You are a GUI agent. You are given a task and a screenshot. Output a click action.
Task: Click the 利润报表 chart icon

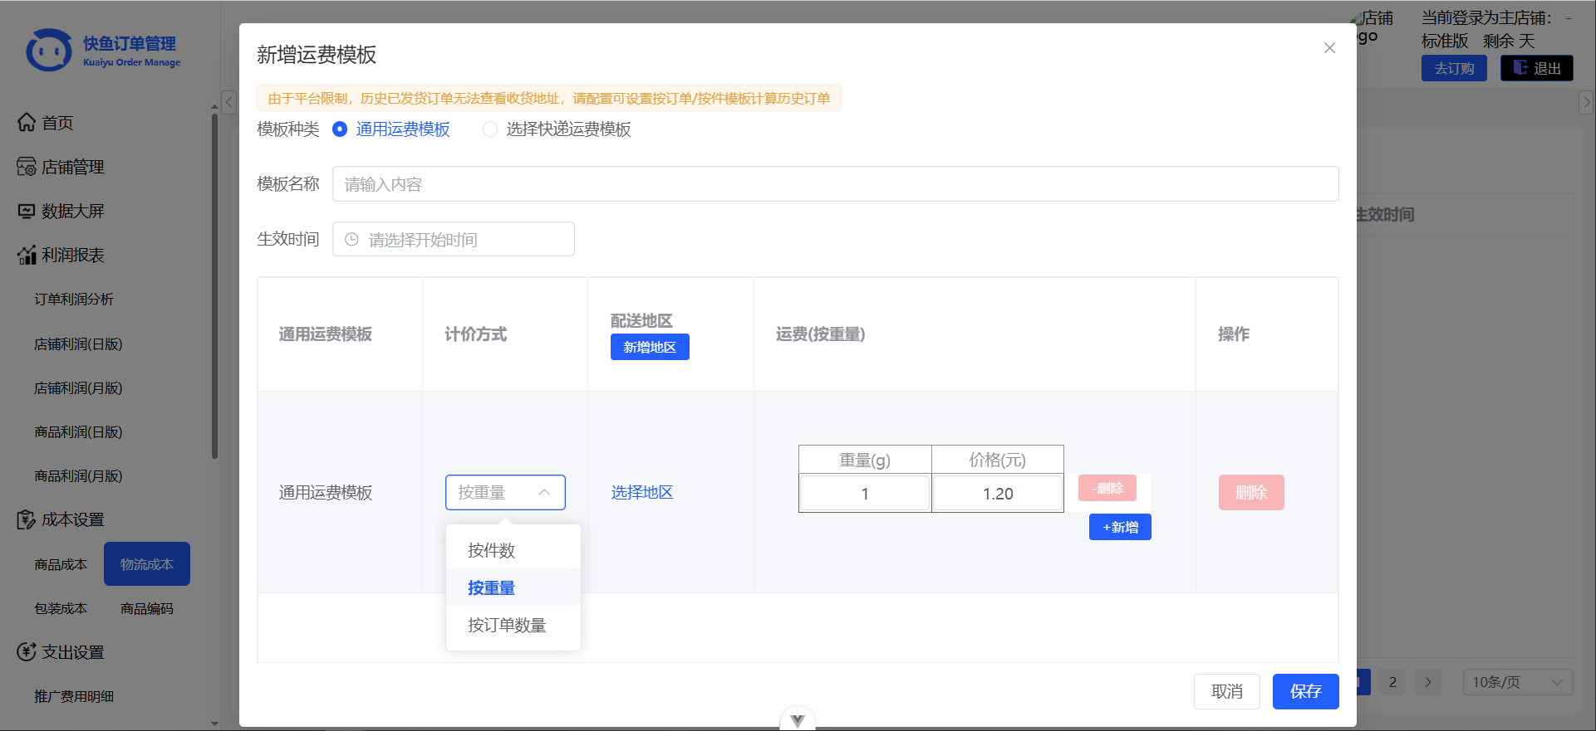pyautogui.click(x=27, y=256)
